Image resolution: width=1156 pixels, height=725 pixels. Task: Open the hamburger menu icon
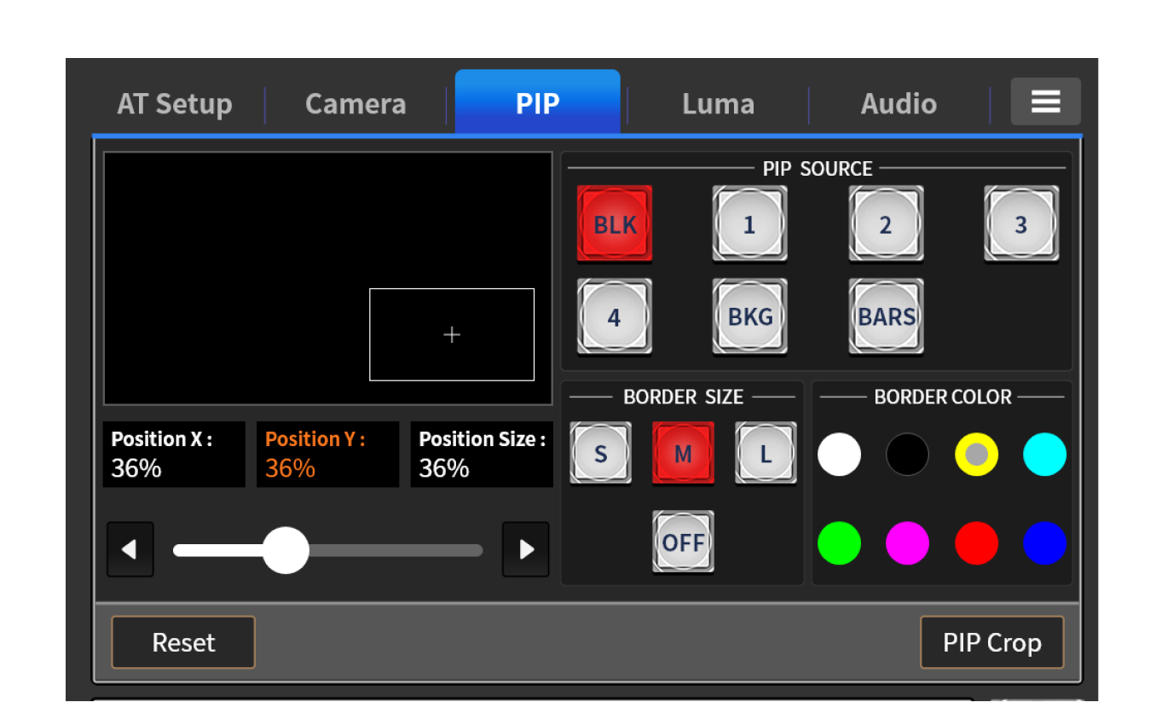point(1045,102)
